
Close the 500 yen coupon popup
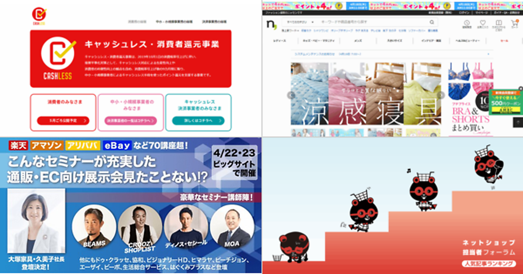520,88
